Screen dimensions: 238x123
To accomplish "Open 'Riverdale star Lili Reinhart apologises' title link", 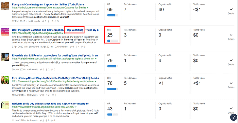I will pos(55,55).
